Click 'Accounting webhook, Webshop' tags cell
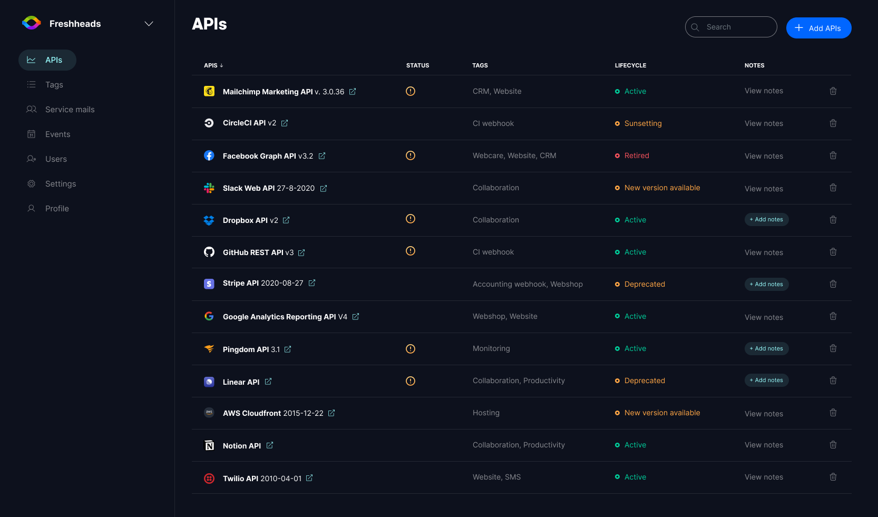The image size is (878, 517). [x=528, y=284]
